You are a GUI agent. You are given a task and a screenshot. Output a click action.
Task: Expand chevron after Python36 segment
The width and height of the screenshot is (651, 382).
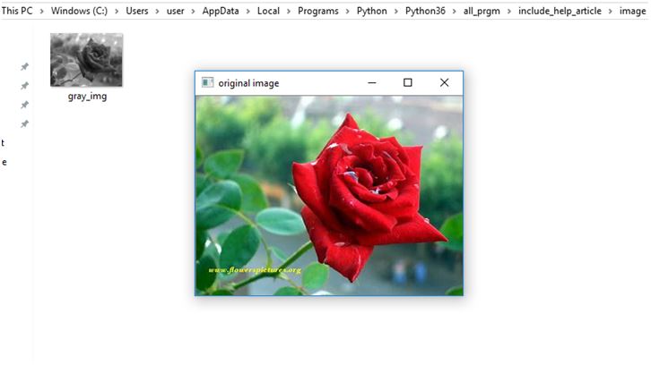(455, 12)
